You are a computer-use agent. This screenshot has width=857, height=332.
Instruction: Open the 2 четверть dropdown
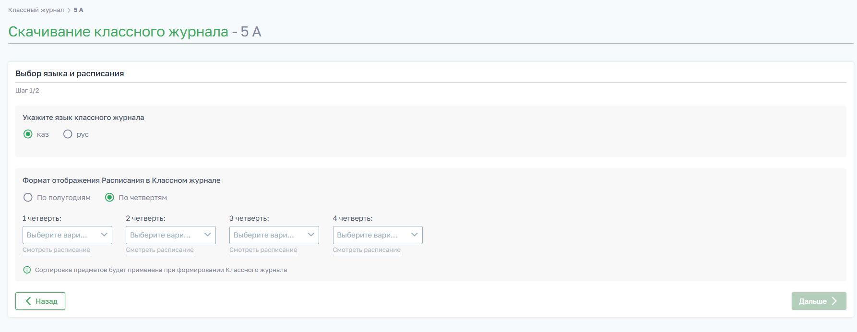pos(171,235)
